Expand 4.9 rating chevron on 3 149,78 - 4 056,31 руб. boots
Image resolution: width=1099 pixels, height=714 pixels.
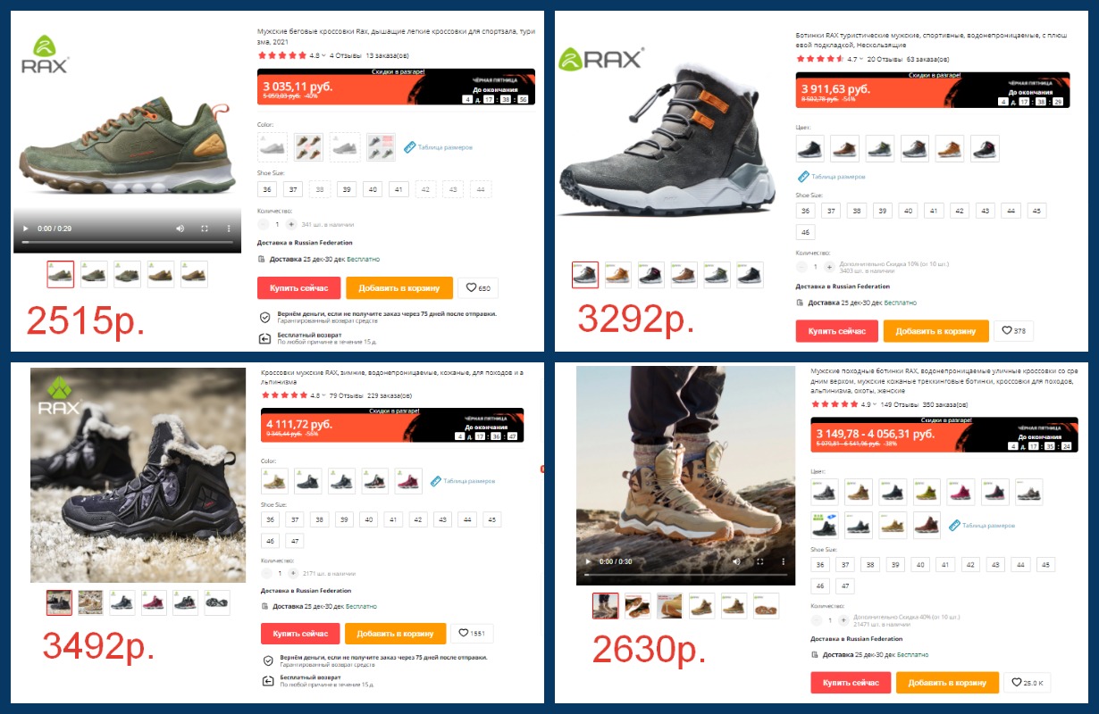coord(877,404)
